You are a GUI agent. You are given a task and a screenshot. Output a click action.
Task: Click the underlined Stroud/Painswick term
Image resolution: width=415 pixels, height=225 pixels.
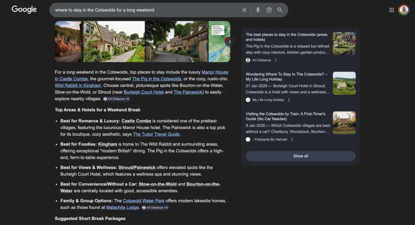(x=137, y=168)
